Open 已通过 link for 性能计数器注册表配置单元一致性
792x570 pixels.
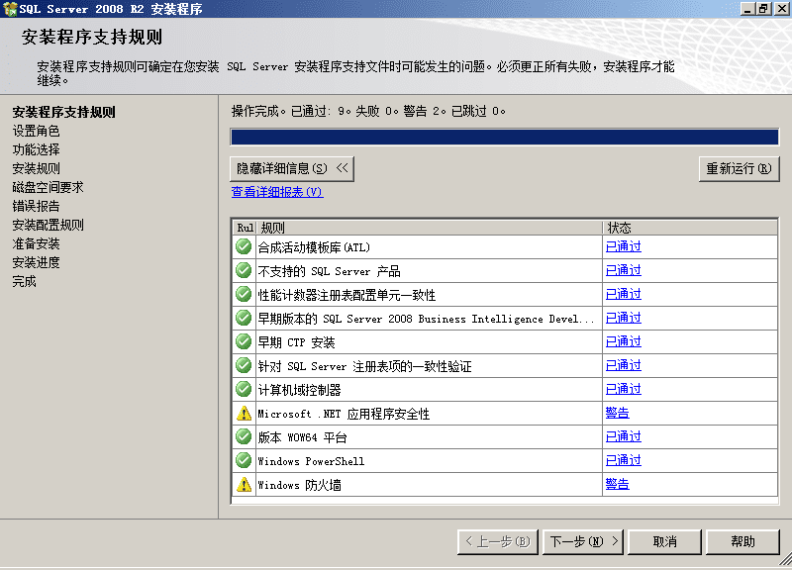click(624, 294)
